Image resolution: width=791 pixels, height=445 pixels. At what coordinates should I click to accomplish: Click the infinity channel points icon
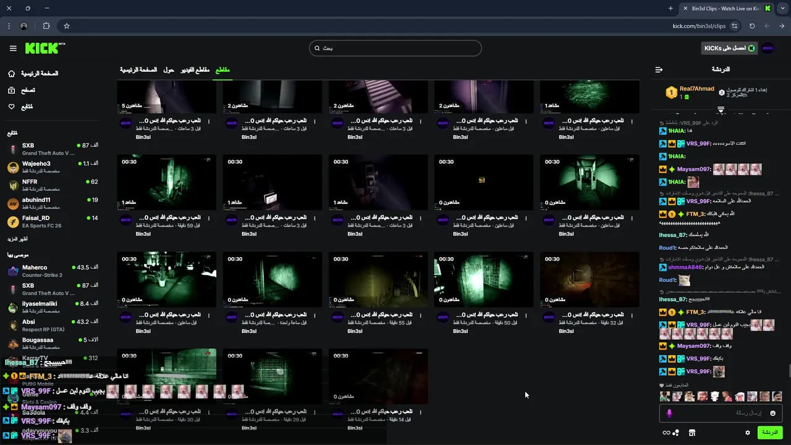coord(667,433)
